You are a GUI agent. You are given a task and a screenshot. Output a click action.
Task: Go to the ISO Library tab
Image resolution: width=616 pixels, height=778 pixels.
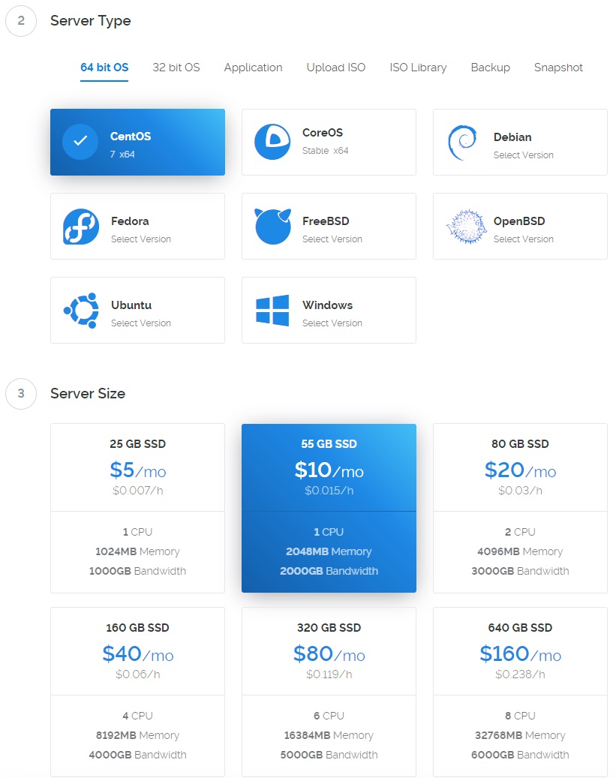coord(418,68)
